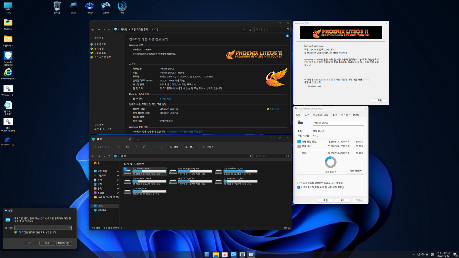Screen dimensions: 459x258
Task: Open the 새로 만들기 dropdown
Action: 102,147
